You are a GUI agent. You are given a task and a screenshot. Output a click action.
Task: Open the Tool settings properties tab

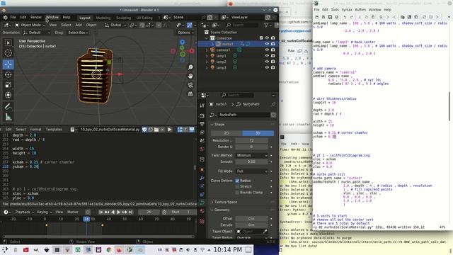(202, 106)
